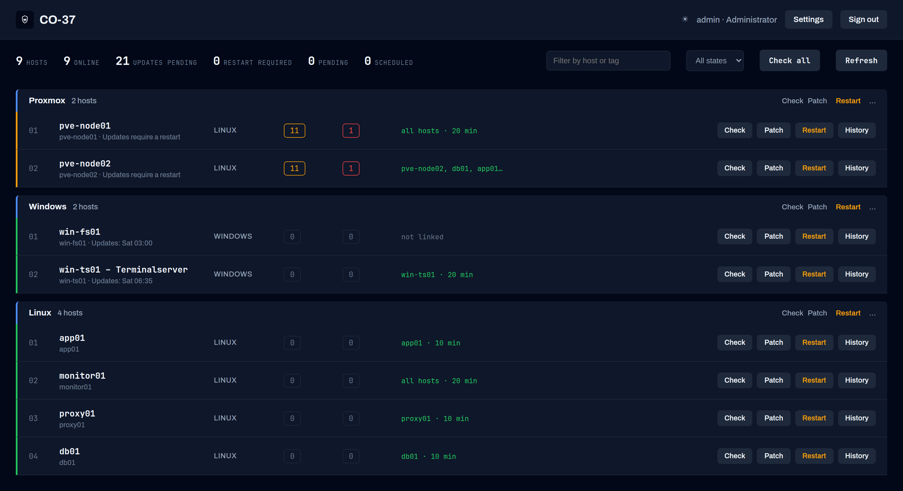Patch host monitor01
Screen dimensions: 903x491
pos(773,381)
